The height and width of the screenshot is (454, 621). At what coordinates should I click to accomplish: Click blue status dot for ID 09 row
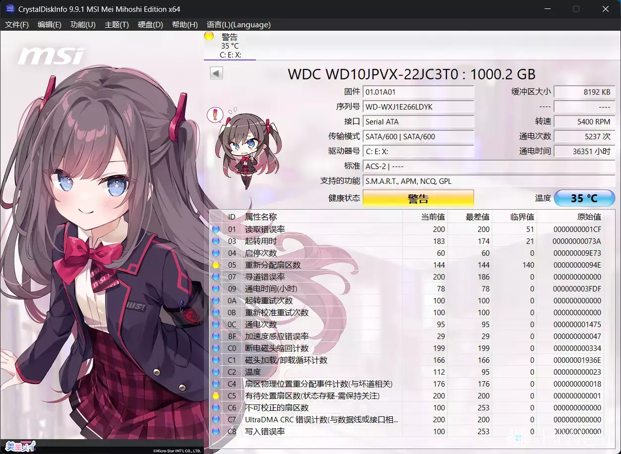pyautogui.click(x=216, y=288)
